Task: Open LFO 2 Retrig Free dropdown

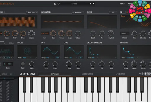Action: (73, 58)
